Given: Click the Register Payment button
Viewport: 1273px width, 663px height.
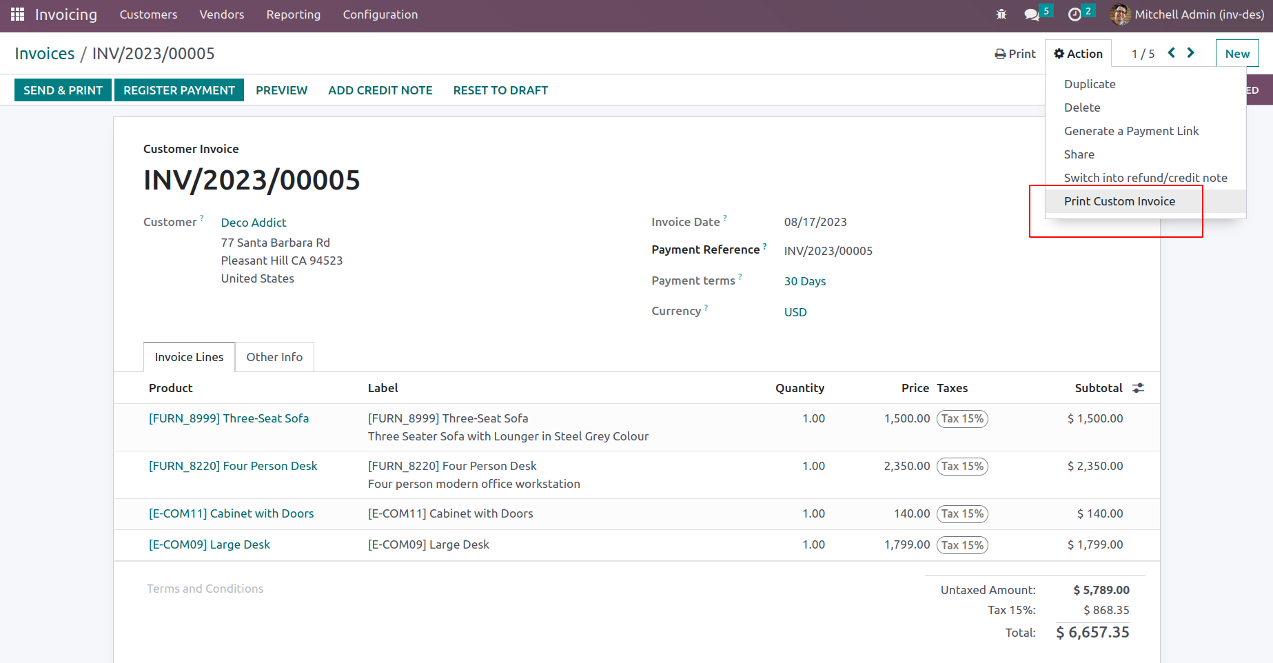Looking at the screenshot, I should 179,90.
